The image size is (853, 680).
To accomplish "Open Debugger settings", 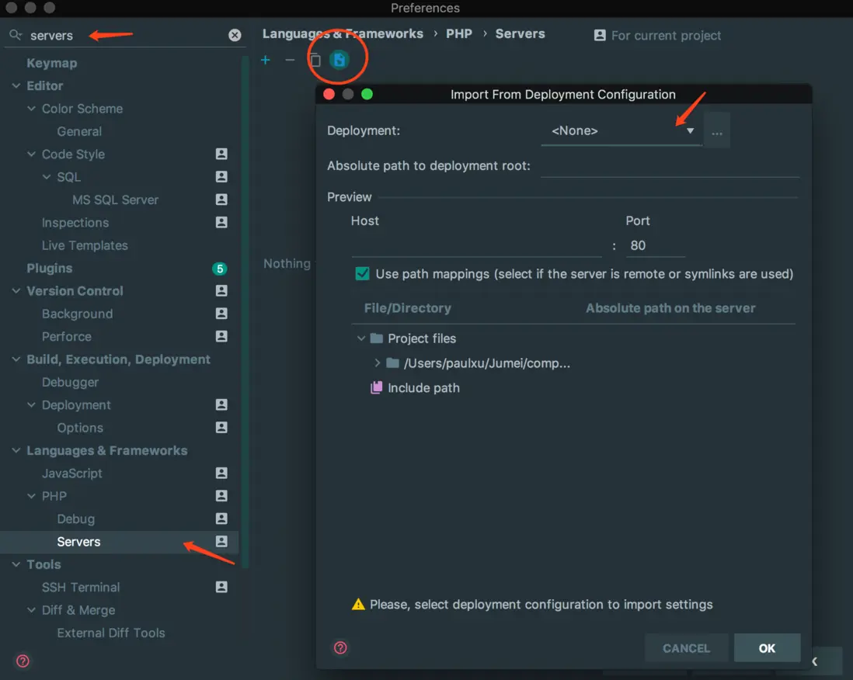I will [x=70, y=382].
